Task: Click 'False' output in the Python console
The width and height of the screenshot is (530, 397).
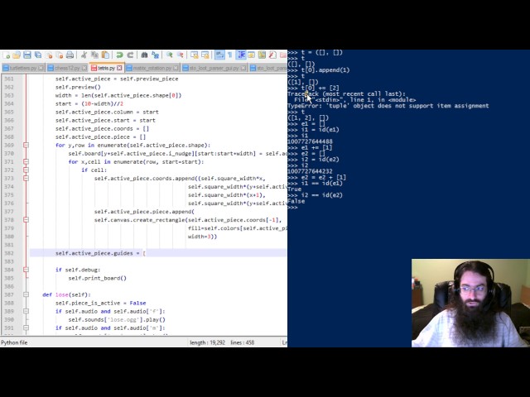Action: (x=296, y=202)
